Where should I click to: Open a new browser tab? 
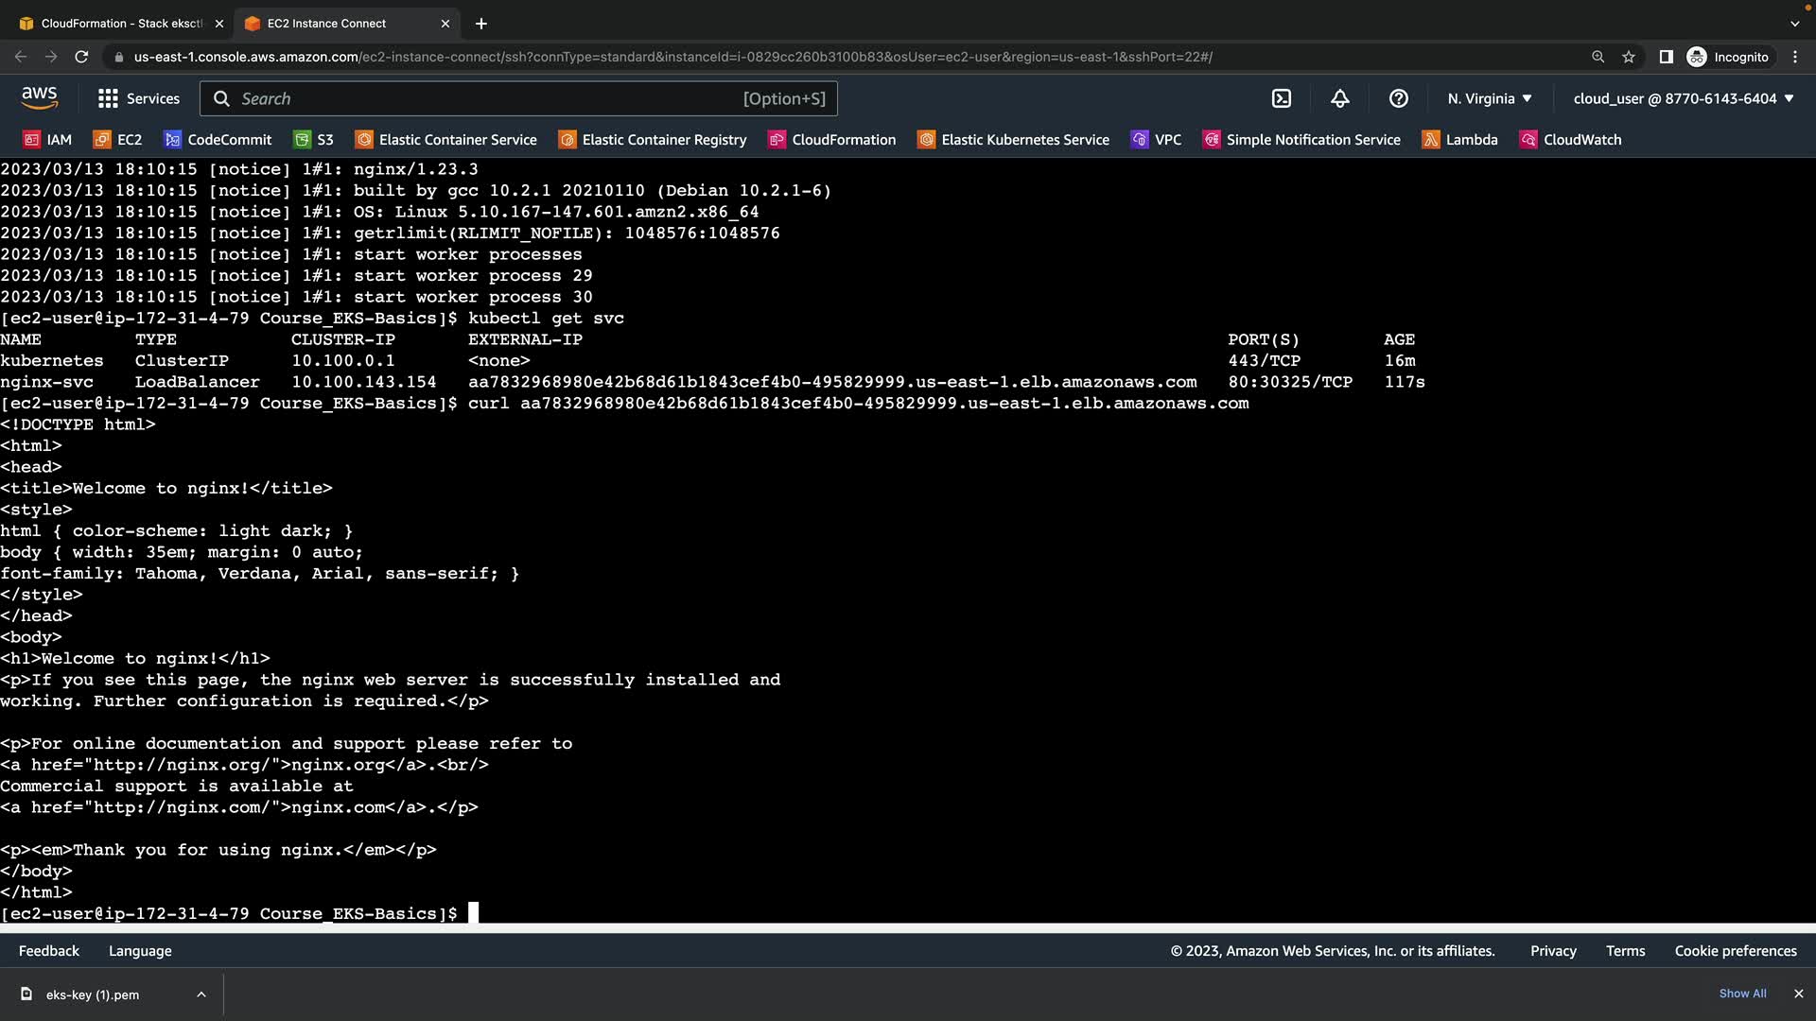[480, 23]
